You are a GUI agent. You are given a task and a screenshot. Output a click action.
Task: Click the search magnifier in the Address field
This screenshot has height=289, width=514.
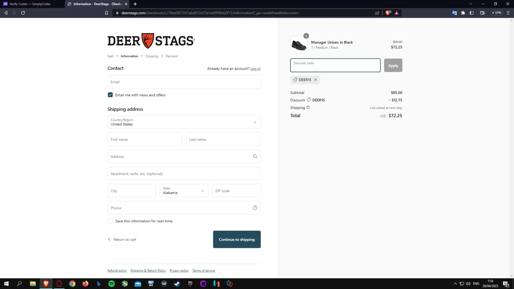(x=255, y=156)
